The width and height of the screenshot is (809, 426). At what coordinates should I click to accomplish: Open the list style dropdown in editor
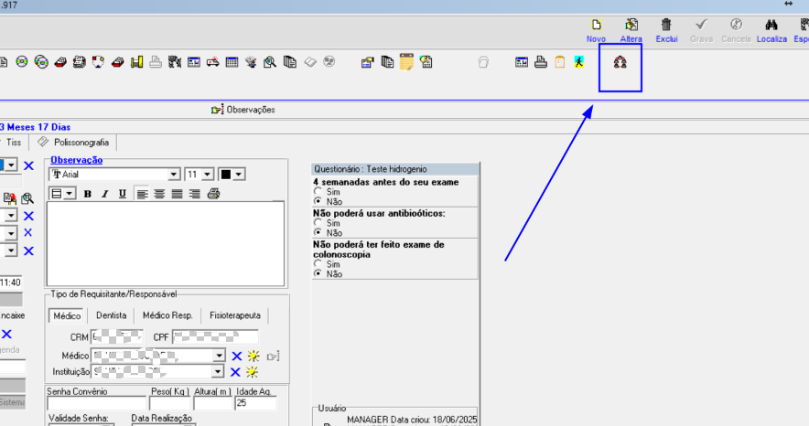[x=70, y=194]
